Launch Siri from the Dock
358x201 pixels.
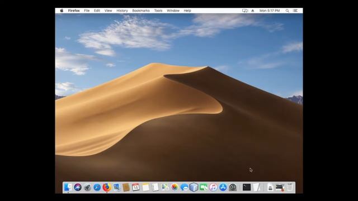[x=78, y=188]
